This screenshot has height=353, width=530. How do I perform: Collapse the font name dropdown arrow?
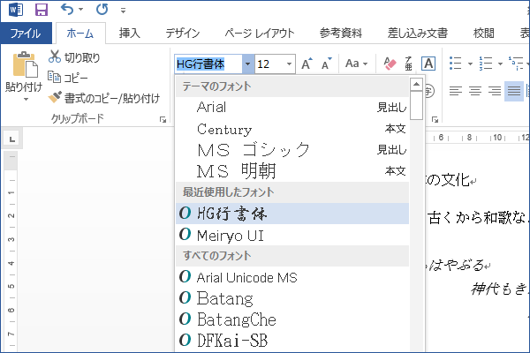[x=247, y=64]
